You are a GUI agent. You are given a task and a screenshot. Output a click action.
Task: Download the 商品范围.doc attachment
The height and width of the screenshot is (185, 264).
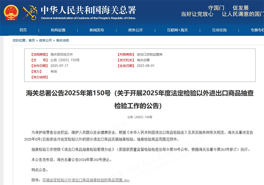[x=86, y=180]
